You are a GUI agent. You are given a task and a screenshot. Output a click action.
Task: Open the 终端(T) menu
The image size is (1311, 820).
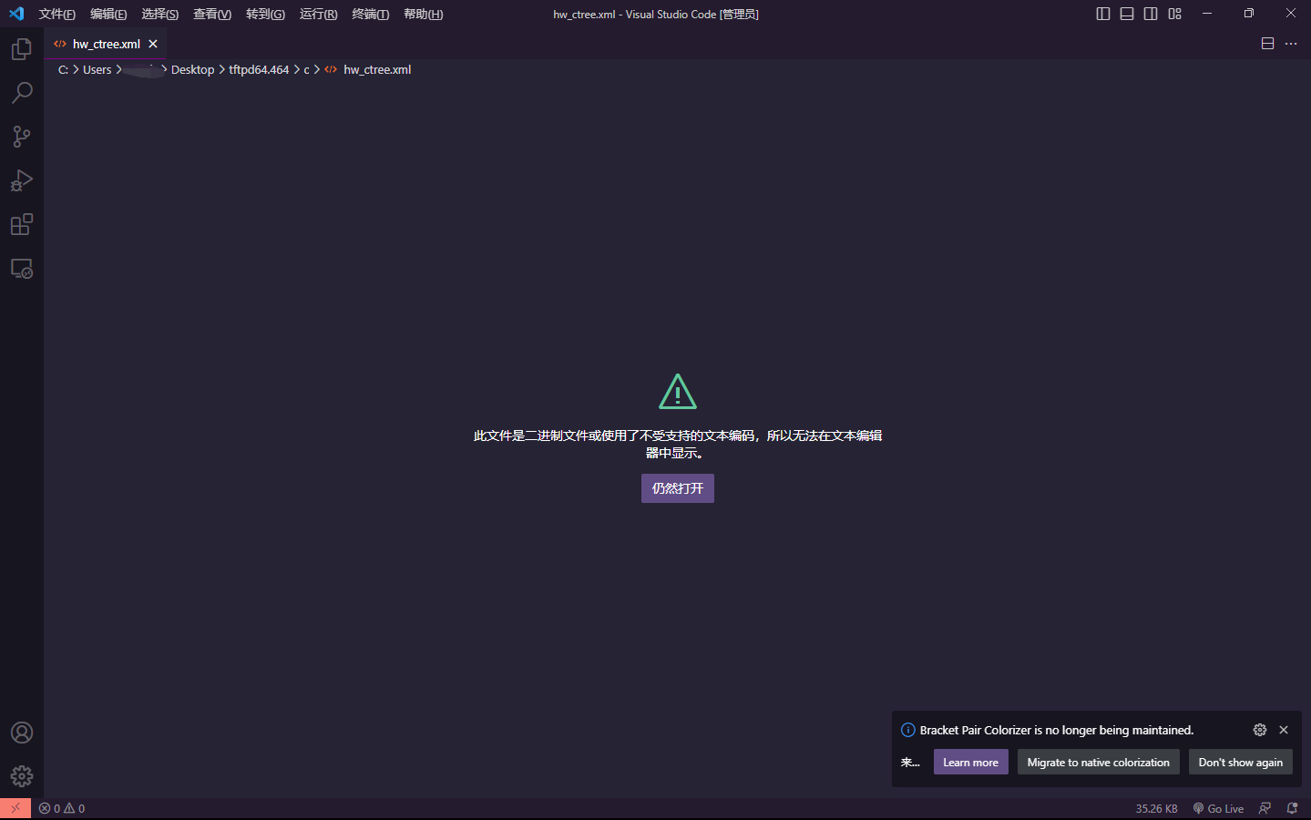[371, 14]
